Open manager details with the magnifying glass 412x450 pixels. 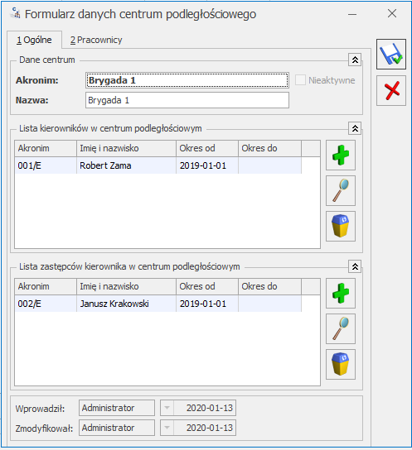(x=341, y=191)
